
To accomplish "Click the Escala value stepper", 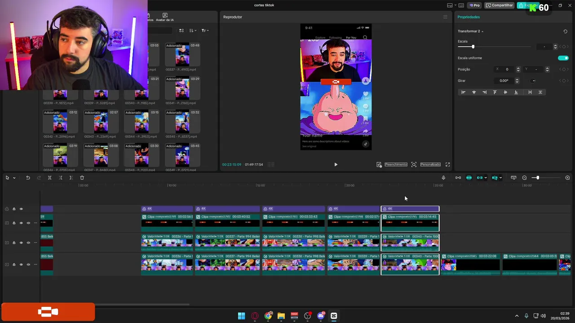I will (555, 47).
